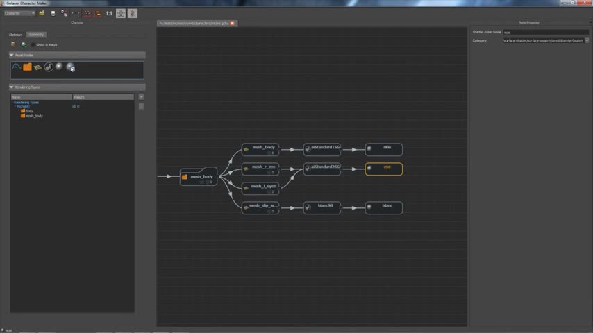Click shading icon on aiStandard1SG node

(308, 149)
